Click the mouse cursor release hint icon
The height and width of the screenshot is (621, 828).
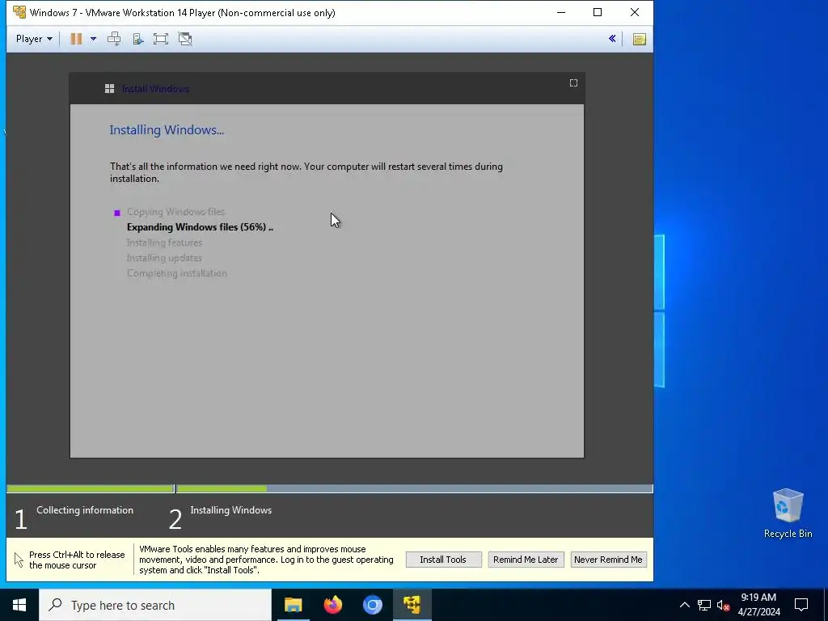click(x=19, y=560)
